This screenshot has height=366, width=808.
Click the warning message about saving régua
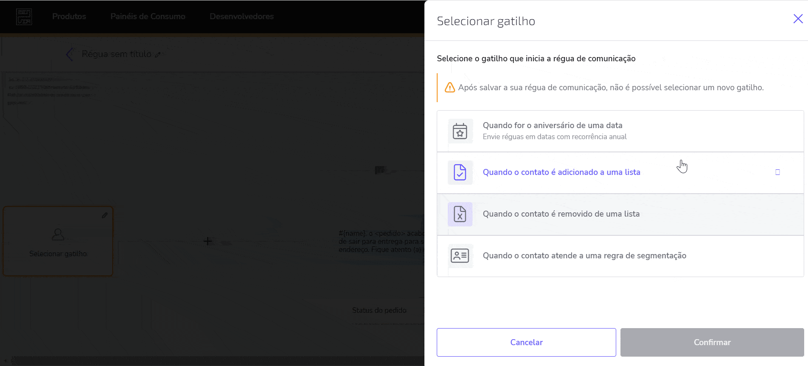611,87
